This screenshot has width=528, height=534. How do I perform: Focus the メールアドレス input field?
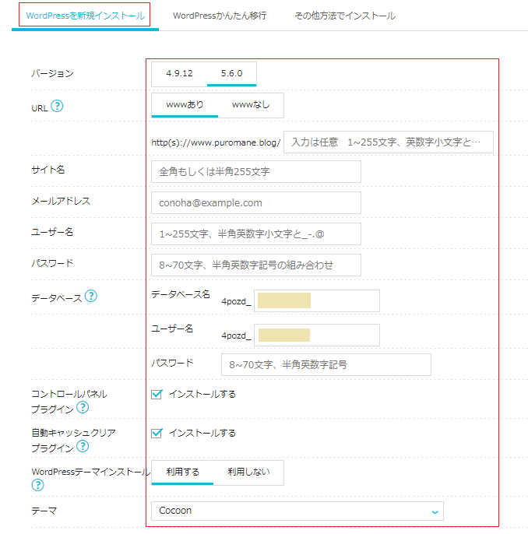[x=256, y=203]
